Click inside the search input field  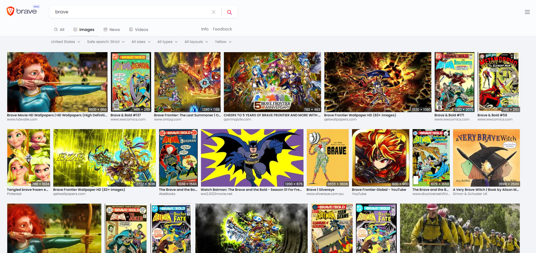(131, 12)
